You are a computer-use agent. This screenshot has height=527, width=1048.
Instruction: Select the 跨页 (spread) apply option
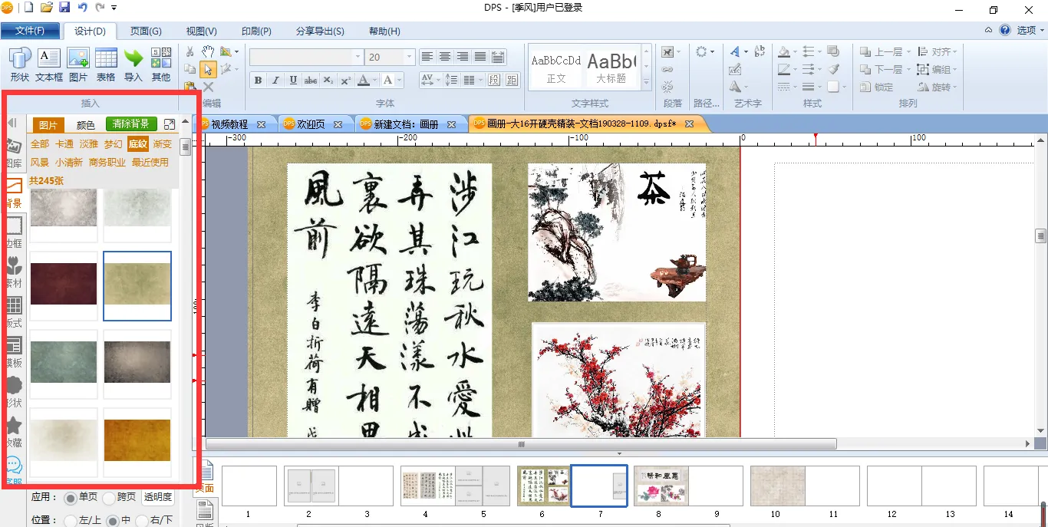109,498
